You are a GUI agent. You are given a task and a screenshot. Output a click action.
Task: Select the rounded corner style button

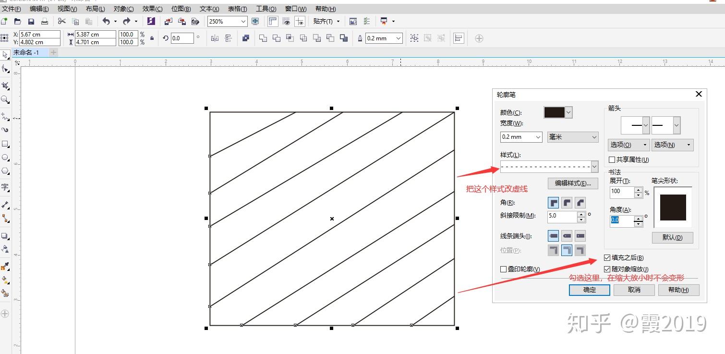(567, 203)
